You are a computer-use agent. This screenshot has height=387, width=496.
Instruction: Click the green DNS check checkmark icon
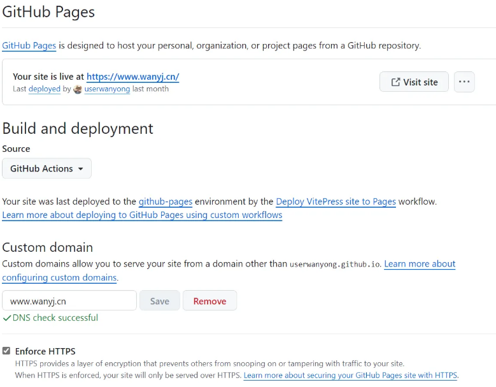point(6,318)
